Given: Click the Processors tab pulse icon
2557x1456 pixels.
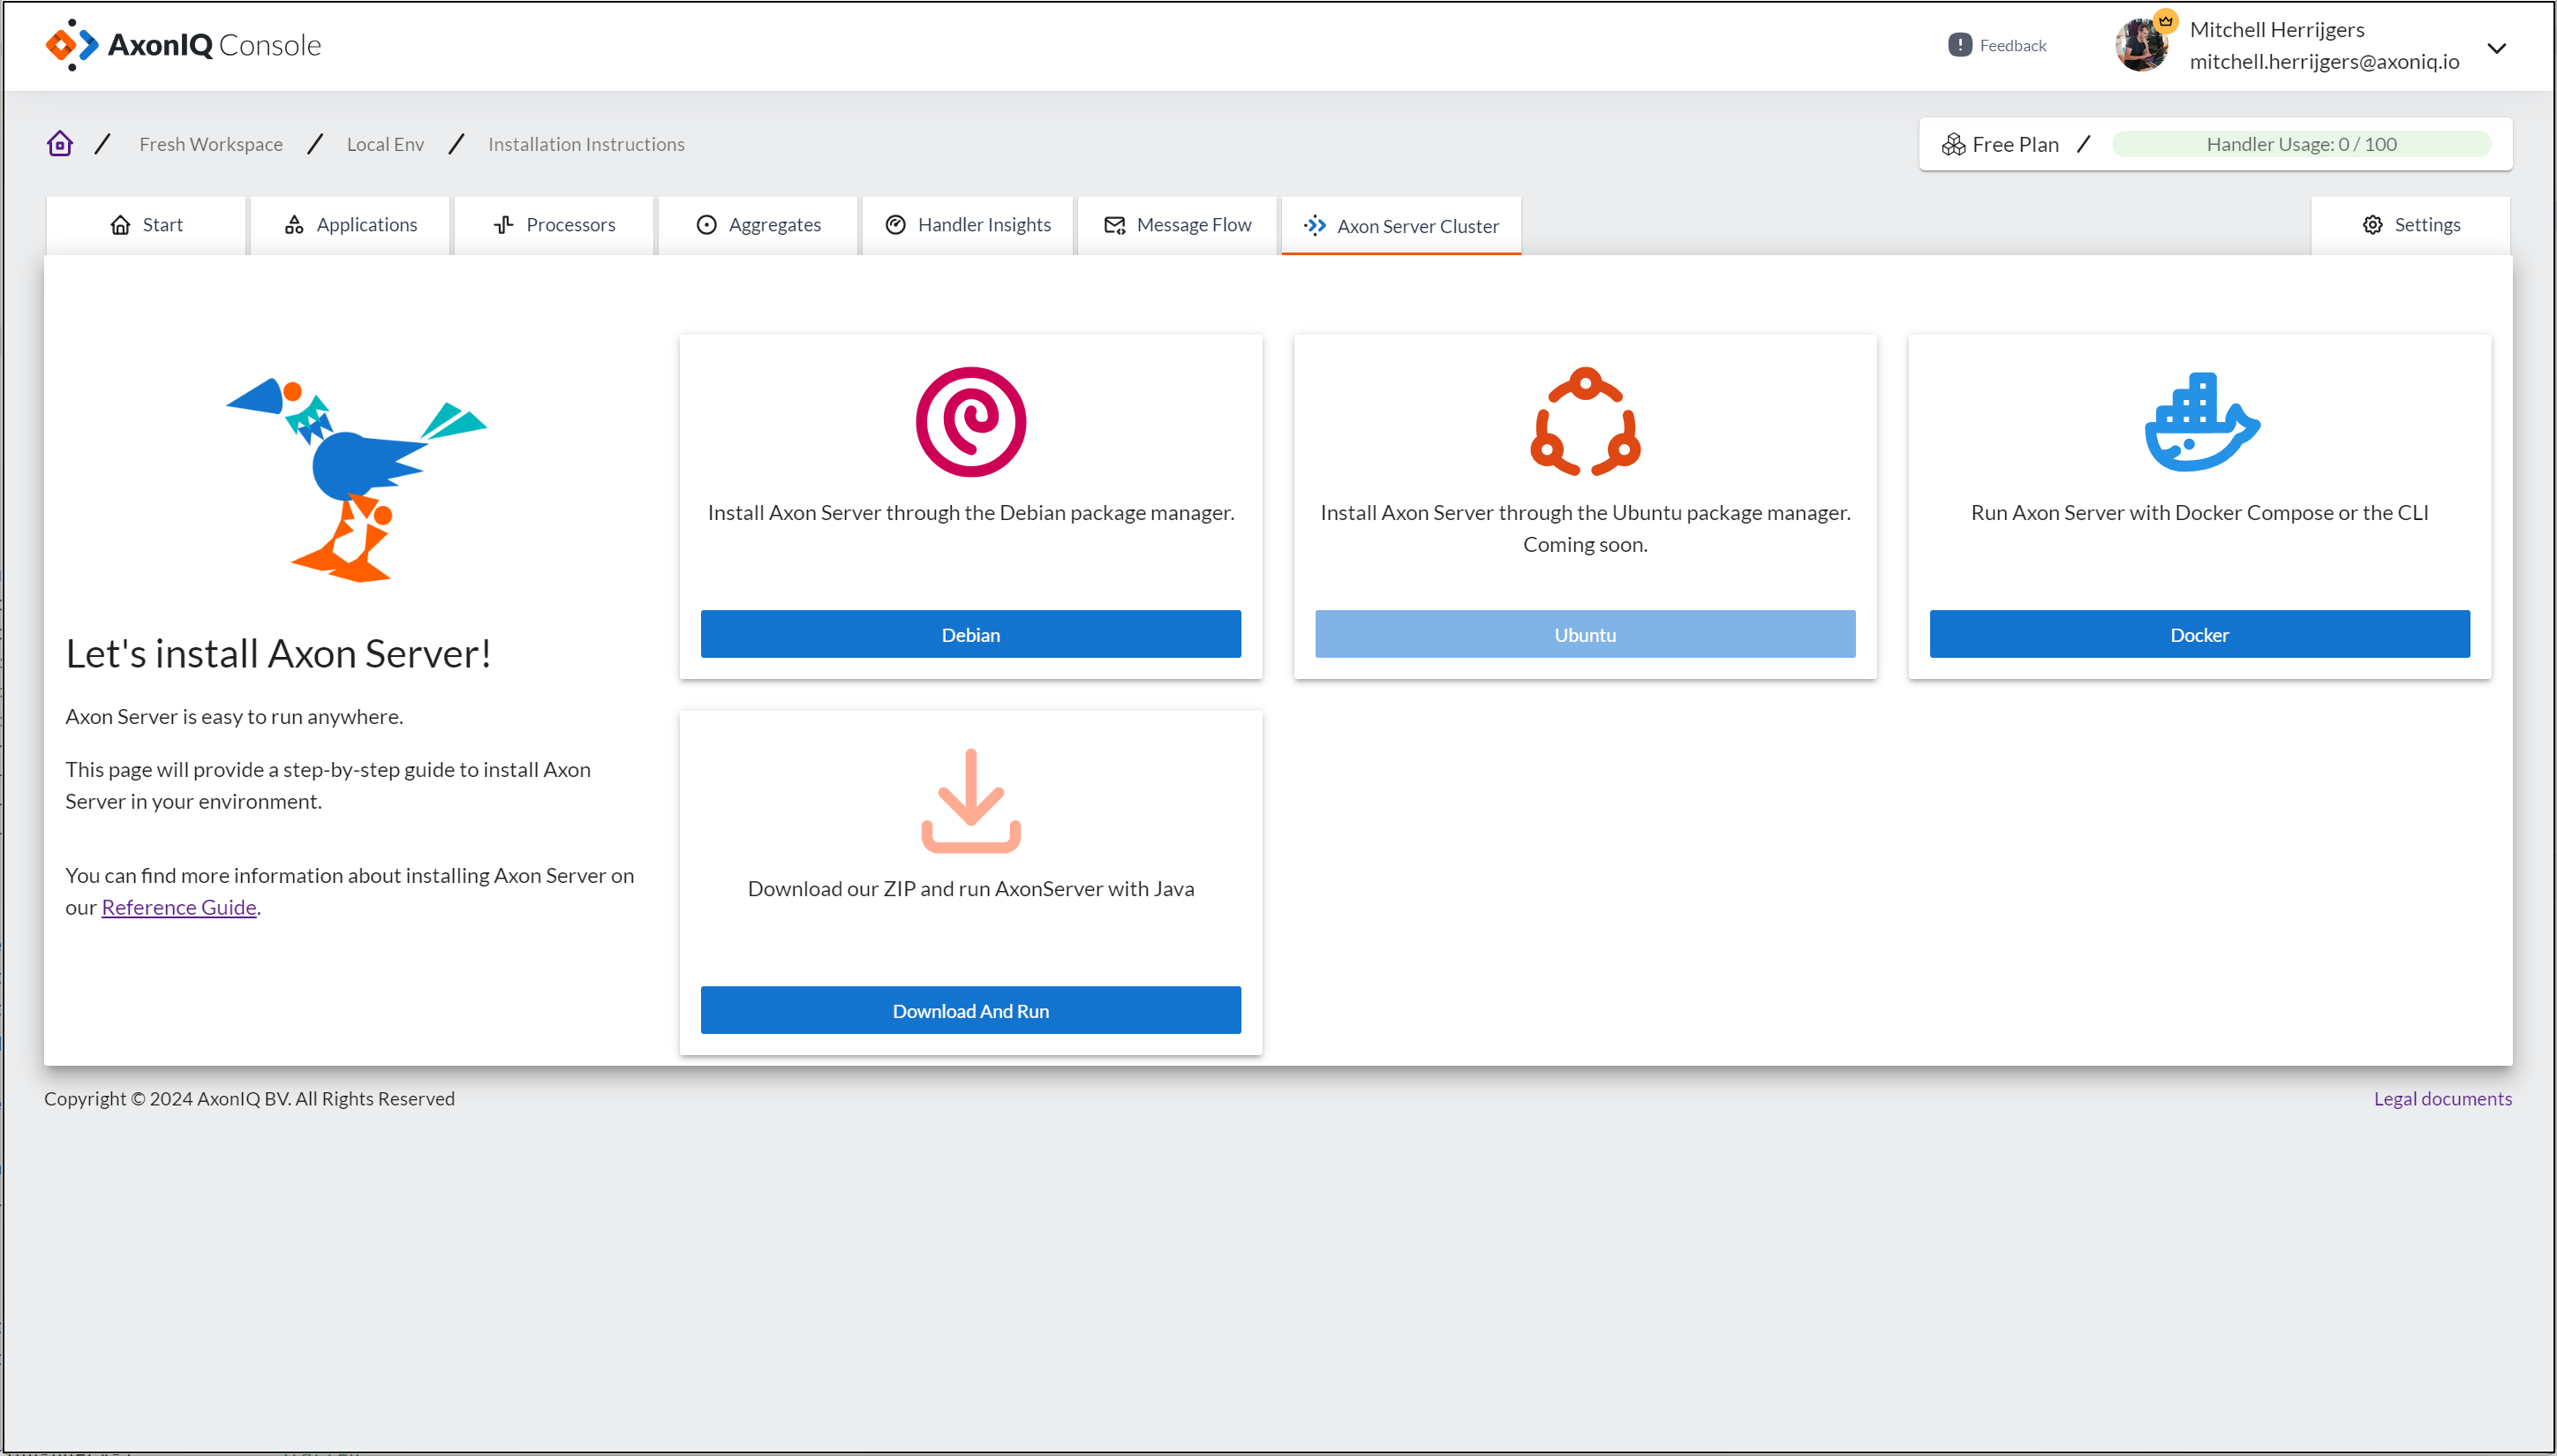Looking at the screenshot, I should coord(503,225).
